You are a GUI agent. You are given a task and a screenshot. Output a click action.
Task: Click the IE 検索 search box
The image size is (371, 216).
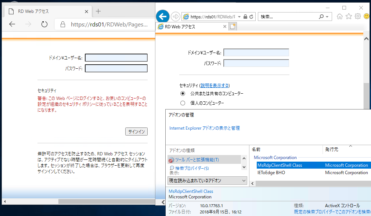[x=288, y=17]
